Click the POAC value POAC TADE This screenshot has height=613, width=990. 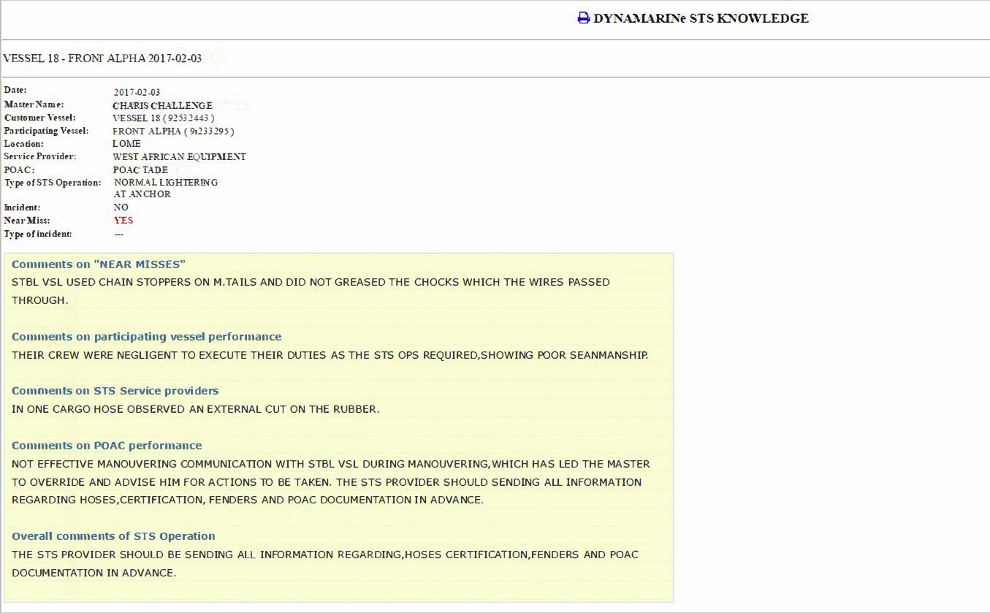[140, 170]
